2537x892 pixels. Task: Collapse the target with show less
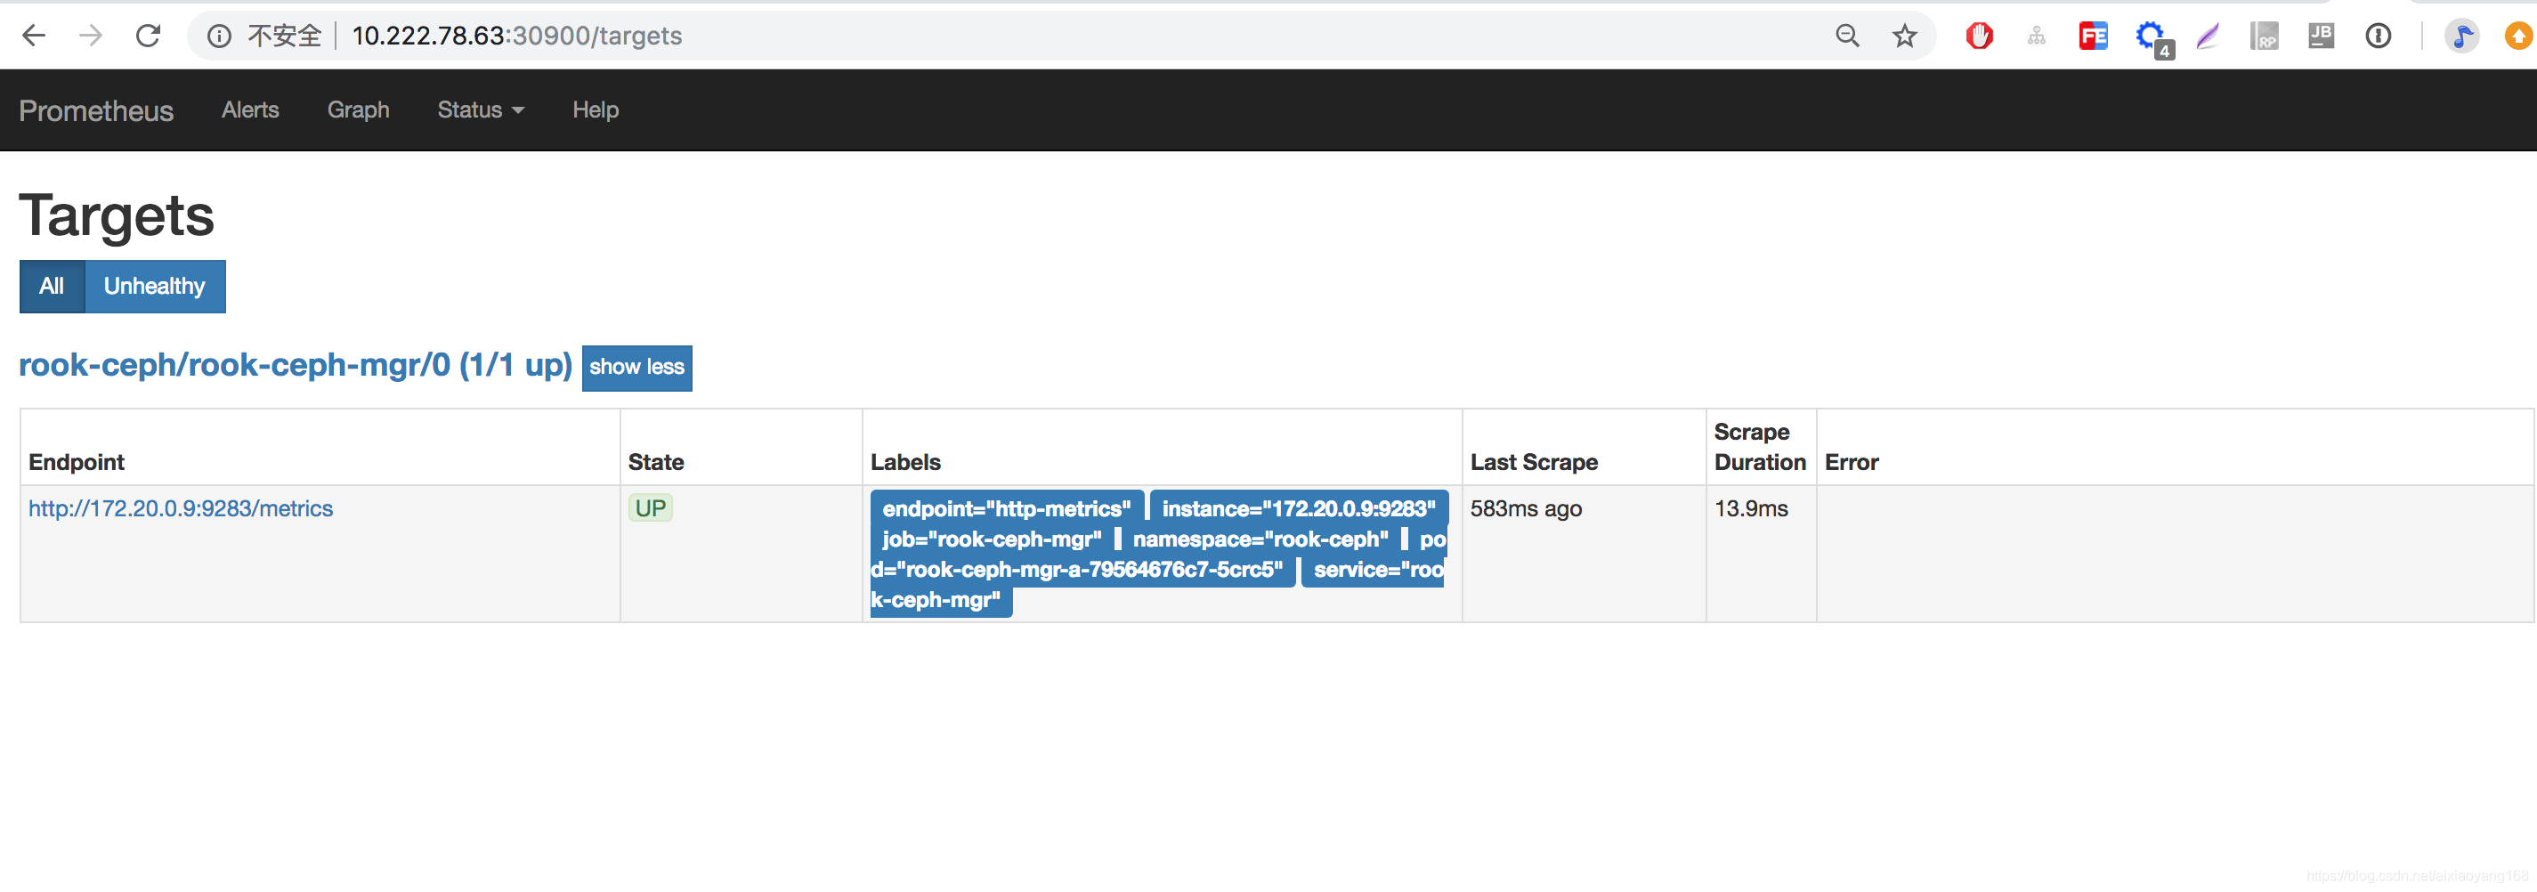[x=636, y=368]
